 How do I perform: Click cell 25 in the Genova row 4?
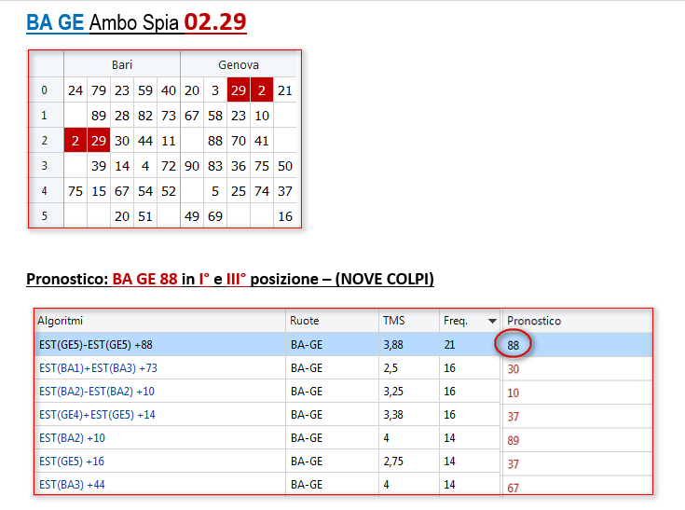coord(239,191)
